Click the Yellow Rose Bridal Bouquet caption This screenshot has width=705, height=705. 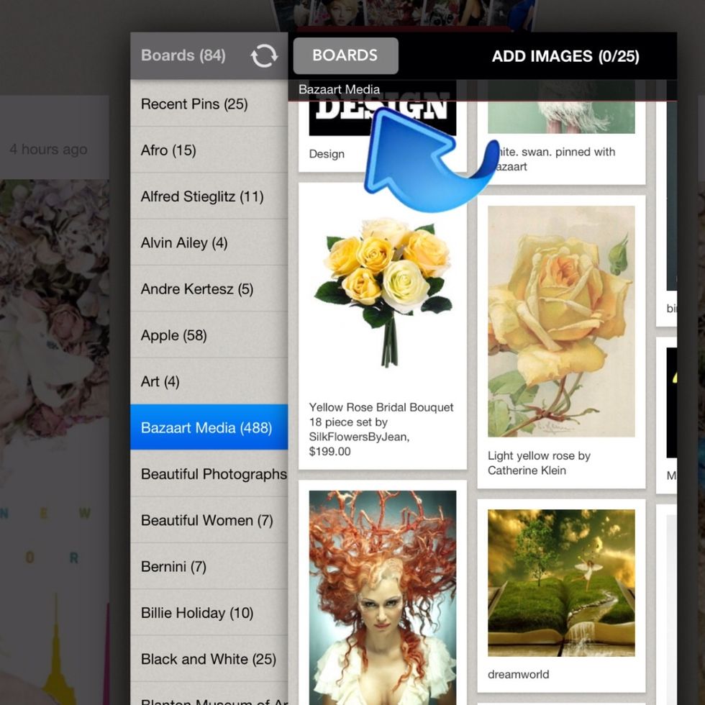(381, 429)
